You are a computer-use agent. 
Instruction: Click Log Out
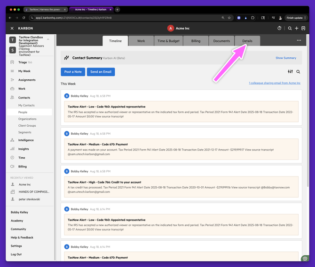point(16,254)
